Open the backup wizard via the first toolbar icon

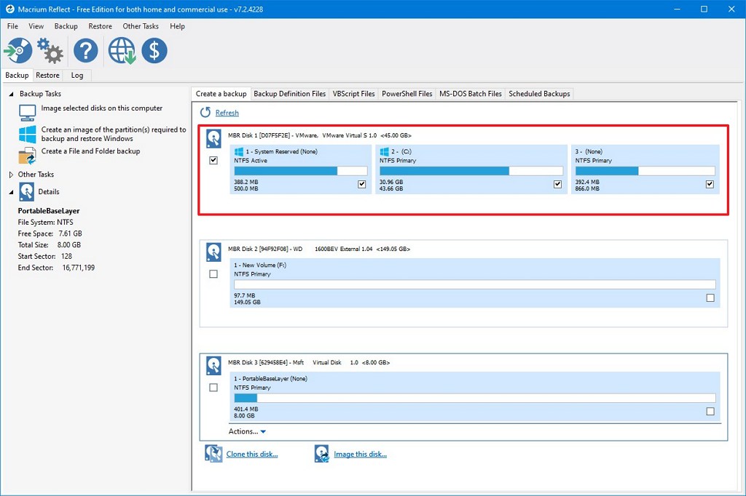click(18, 50)
